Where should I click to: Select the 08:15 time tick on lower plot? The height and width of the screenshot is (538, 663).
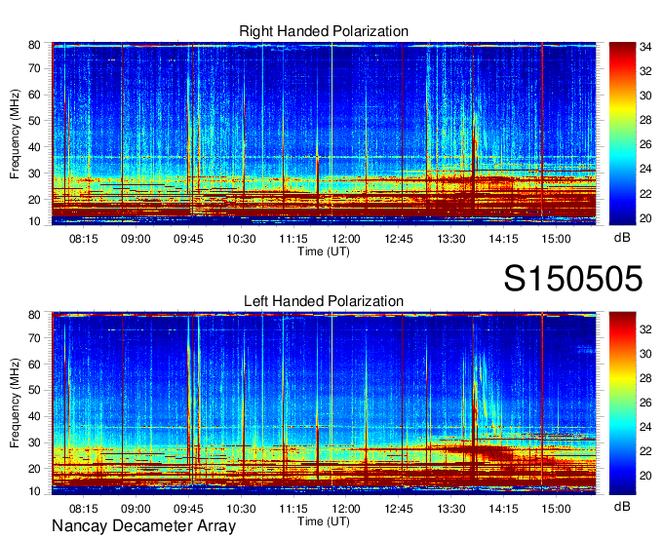tap(83, 509)
